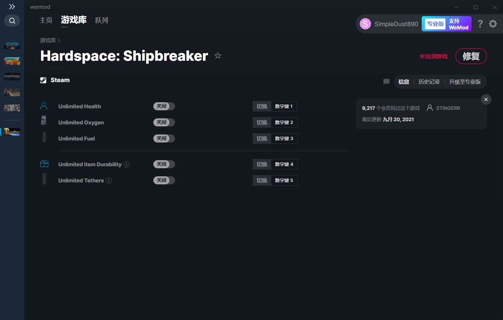Show info for Unlimited Tethers
503x320 pixels.
pyautogui.click(x=109, y=181)
